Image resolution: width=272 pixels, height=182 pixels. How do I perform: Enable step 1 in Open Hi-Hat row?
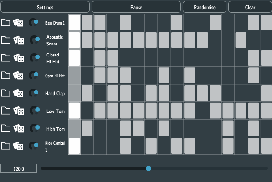74,76
